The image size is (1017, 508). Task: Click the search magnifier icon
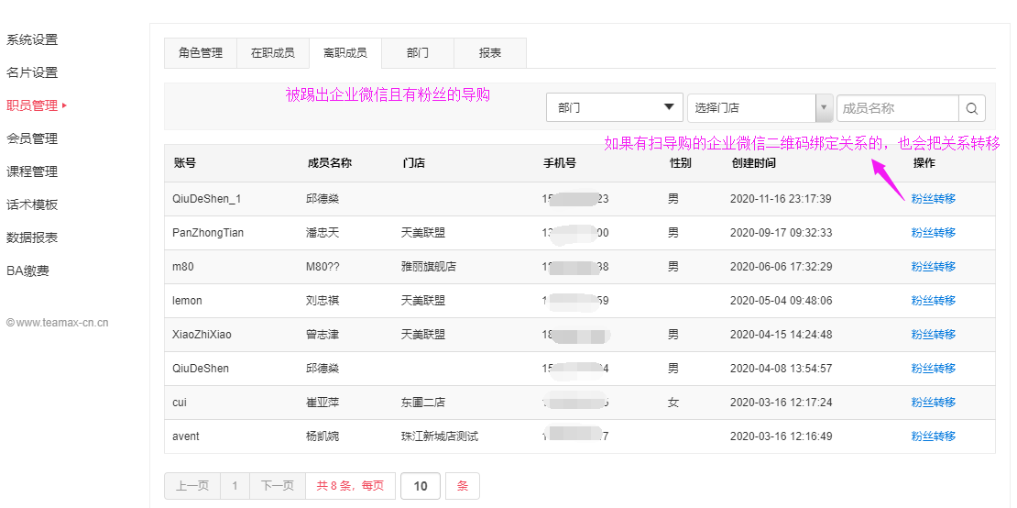[972, 108]
